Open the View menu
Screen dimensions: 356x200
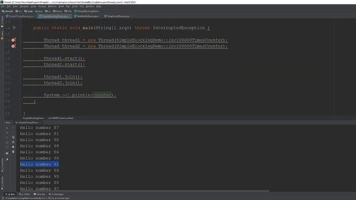tap(15, 6)
